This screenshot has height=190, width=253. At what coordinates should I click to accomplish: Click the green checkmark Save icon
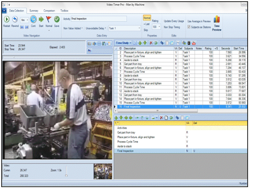(x=57, y=19)
